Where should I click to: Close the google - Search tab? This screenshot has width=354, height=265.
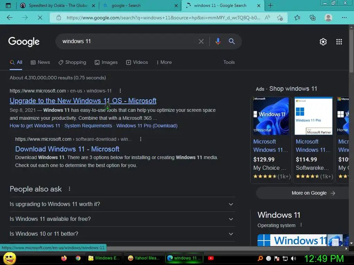pos(176,6)
